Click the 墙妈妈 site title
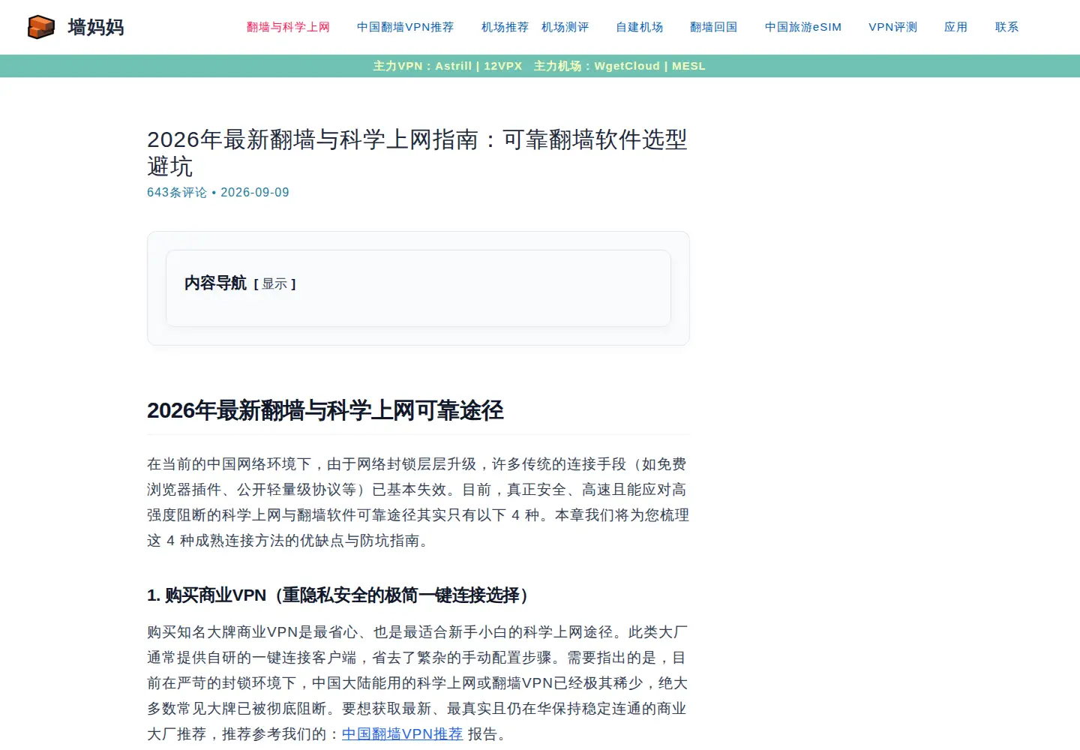Viewport: 1080px width, 750px height. tap(96, 27)
